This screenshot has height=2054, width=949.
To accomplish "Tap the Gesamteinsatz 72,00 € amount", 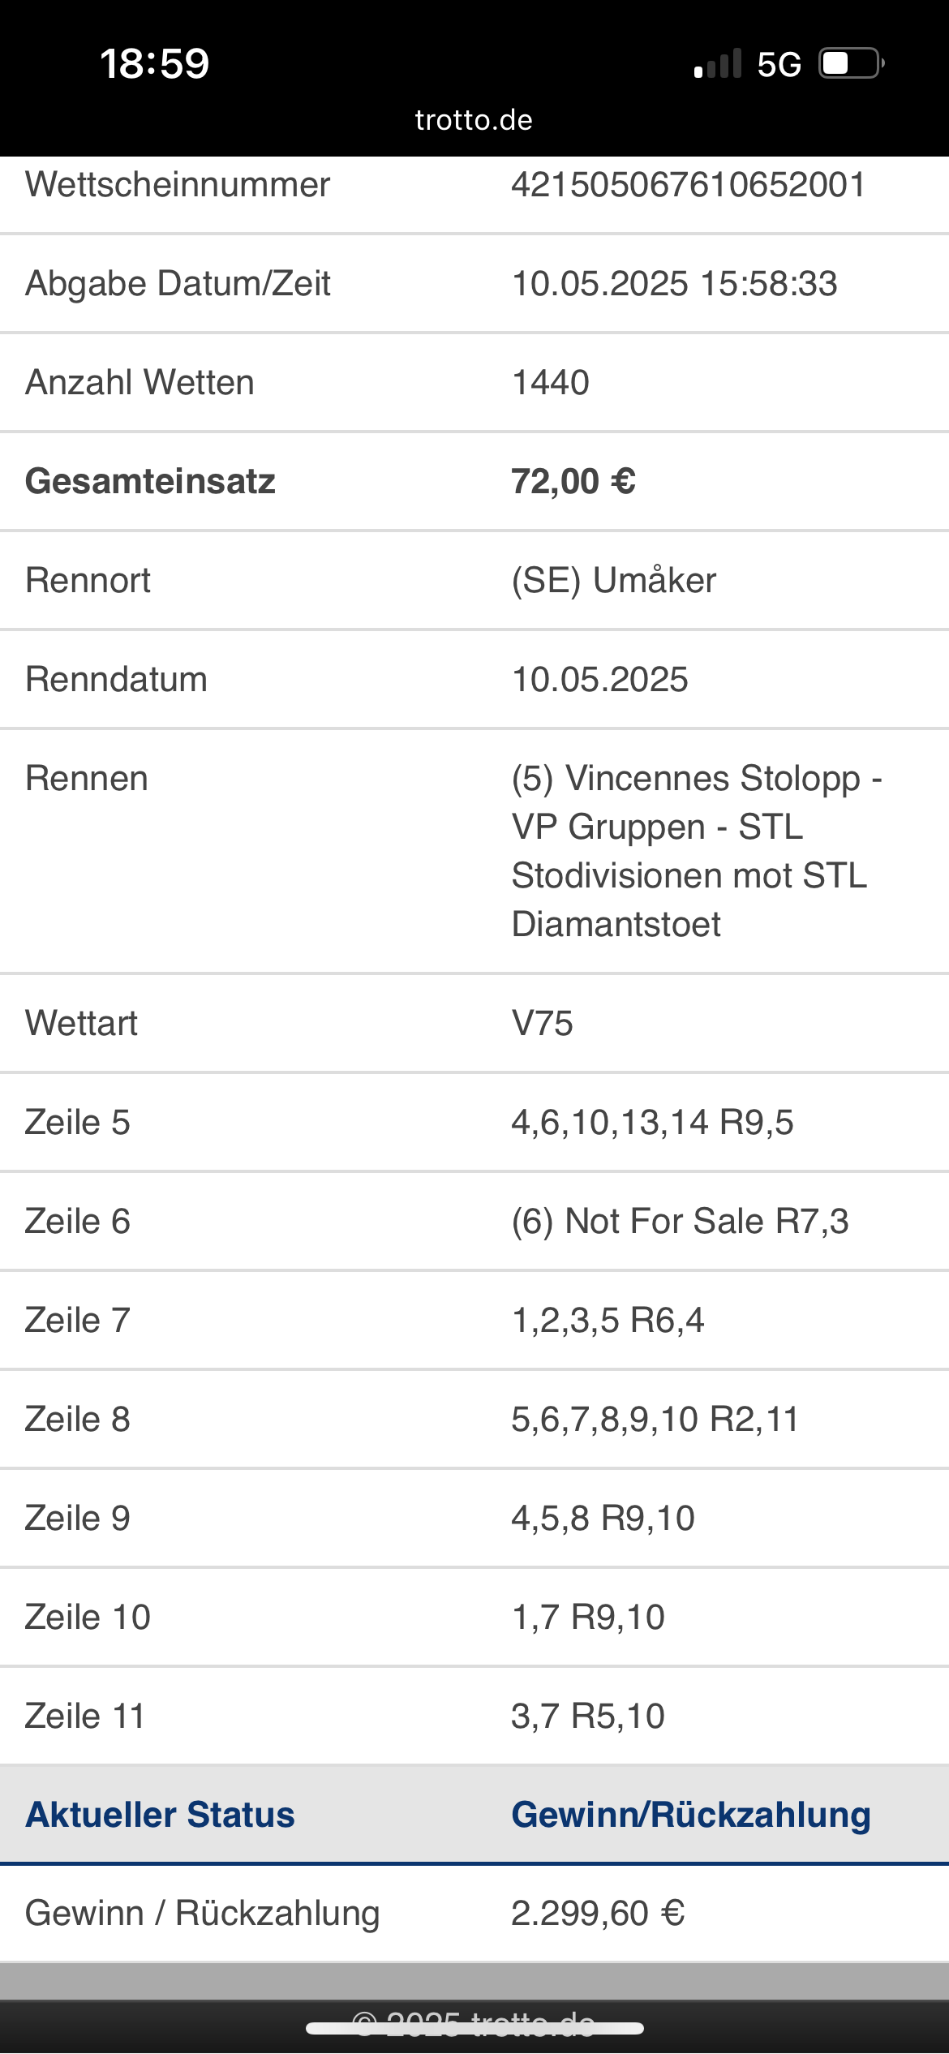I will click(573, 482).
